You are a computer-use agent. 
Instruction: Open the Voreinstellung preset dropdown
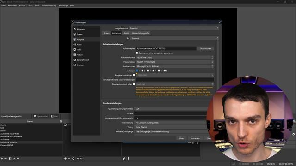coord(171,123)
